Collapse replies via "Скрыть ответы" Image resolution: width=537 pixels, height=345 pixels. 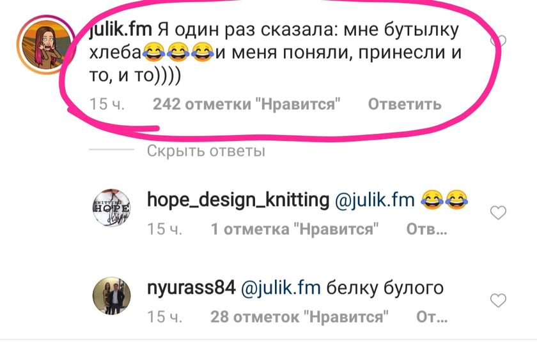coord(206,150)
